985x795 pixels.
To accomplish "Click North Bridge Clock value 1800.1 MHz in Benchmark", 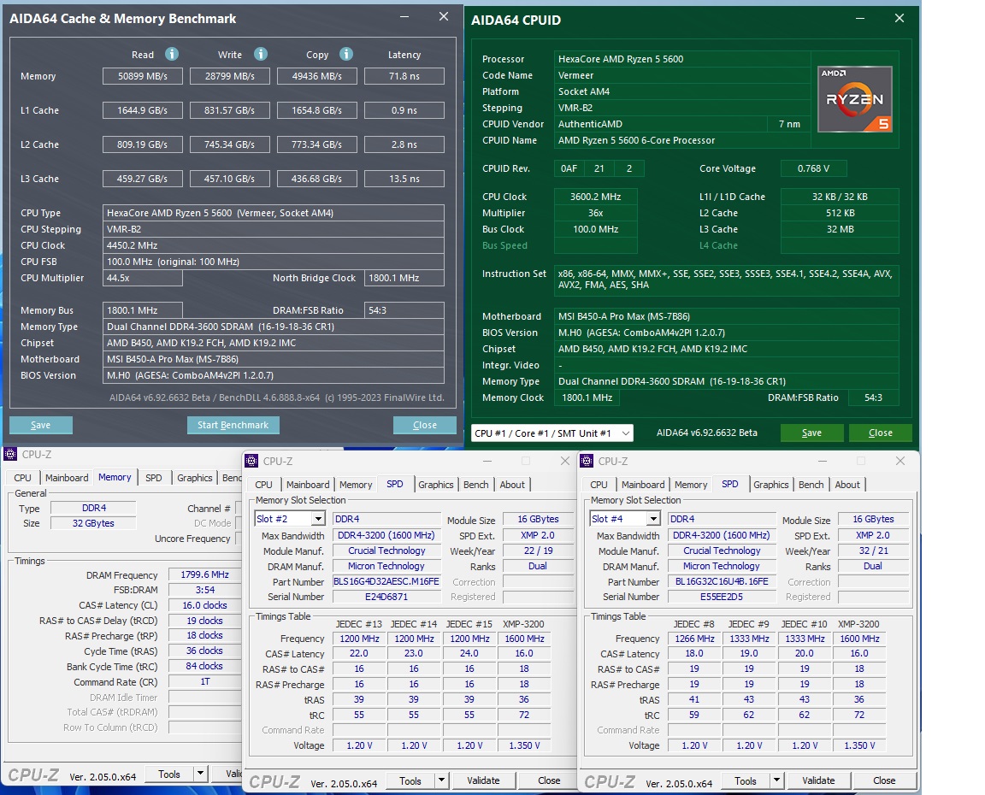I will tap(404, 278).
